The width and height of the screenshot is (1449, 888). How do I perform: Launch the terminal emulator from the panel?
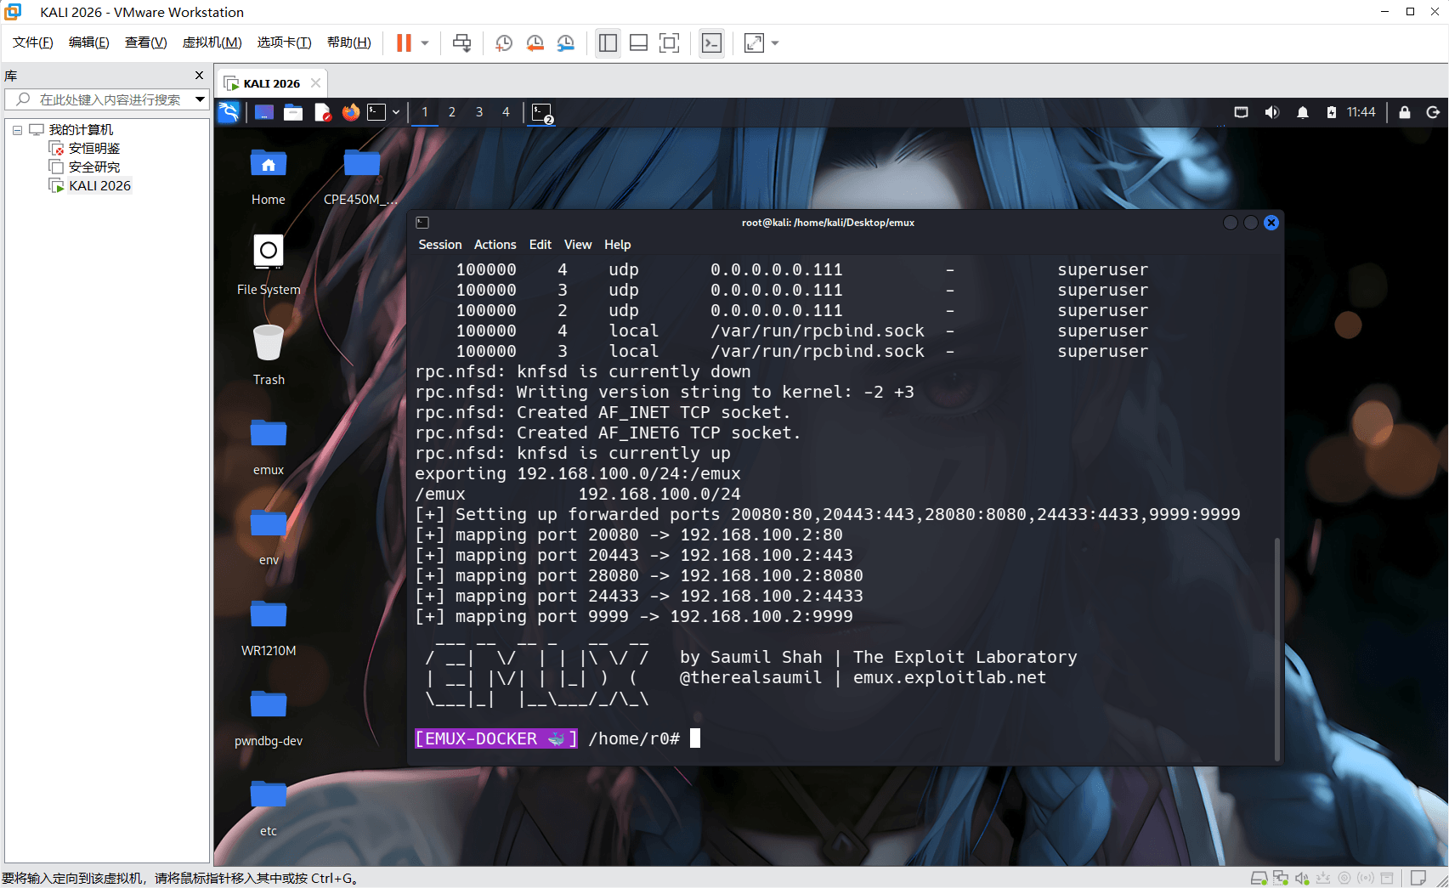click(x=376, y=112)
